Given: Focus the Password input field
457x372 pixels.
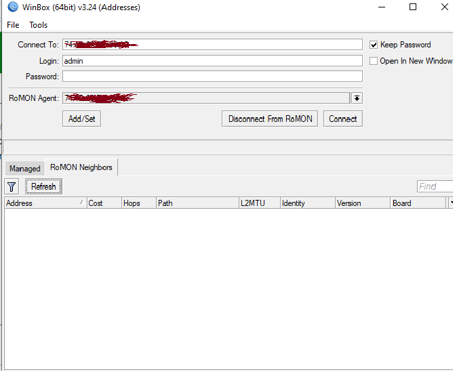Looking at the screenshot, I should [212, 77].
